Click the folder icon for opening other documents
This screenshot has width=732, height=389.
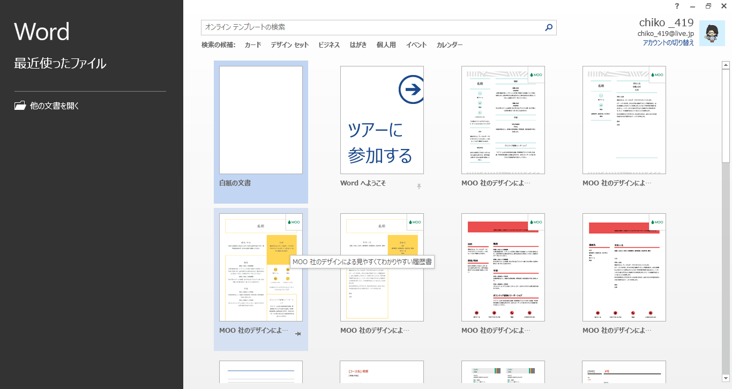[x=20, y=106]
